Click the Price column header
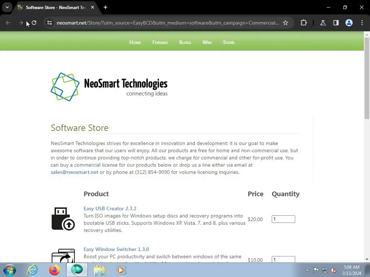The height and width of the screenshot is (277, 370). point(255,194)
